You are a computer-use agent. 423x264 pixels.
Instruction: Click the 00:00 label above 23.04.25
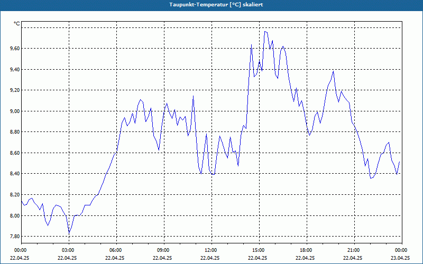coord(402,250)
